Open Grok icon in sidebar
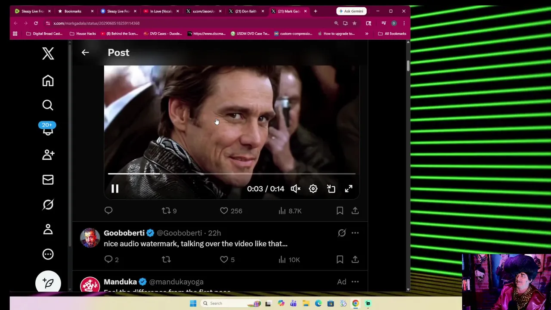Screen dimensions: 551x310 click(x=48, y=205)
